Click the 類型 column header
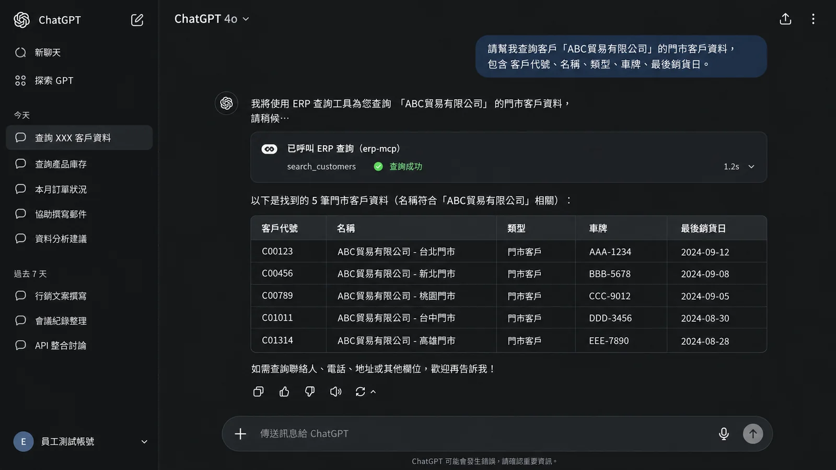Image resolution: width=836 pixels, height=470 pixels. pos(516,228)
